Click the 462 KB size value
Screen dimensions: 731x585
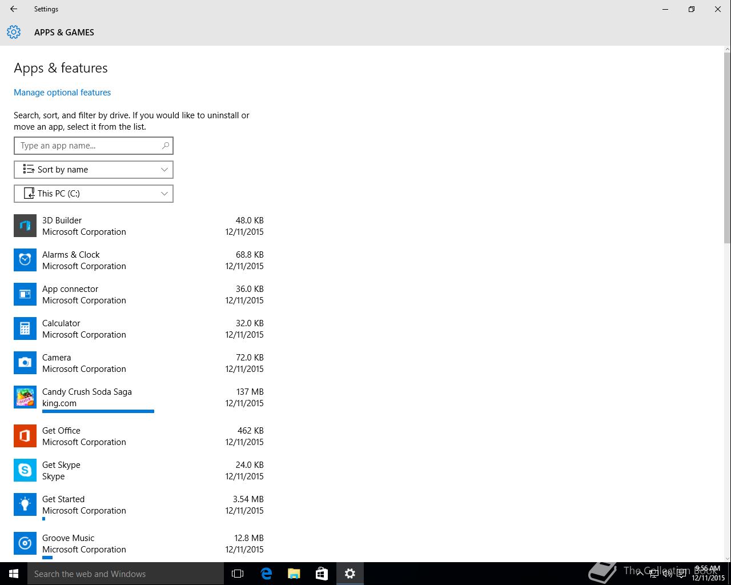click(x=251, y=431)
